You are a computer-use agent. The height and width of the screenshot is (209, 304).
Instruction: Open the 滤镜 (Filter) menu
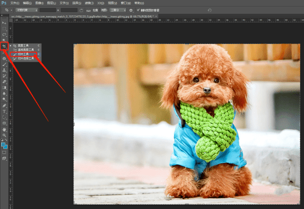tap(89, 3)
